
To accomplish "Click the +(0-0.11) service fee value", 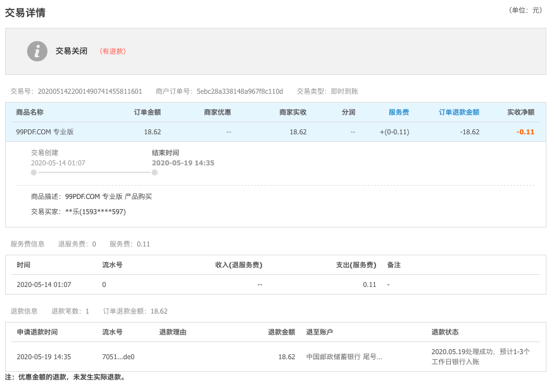I will point(394,132).
